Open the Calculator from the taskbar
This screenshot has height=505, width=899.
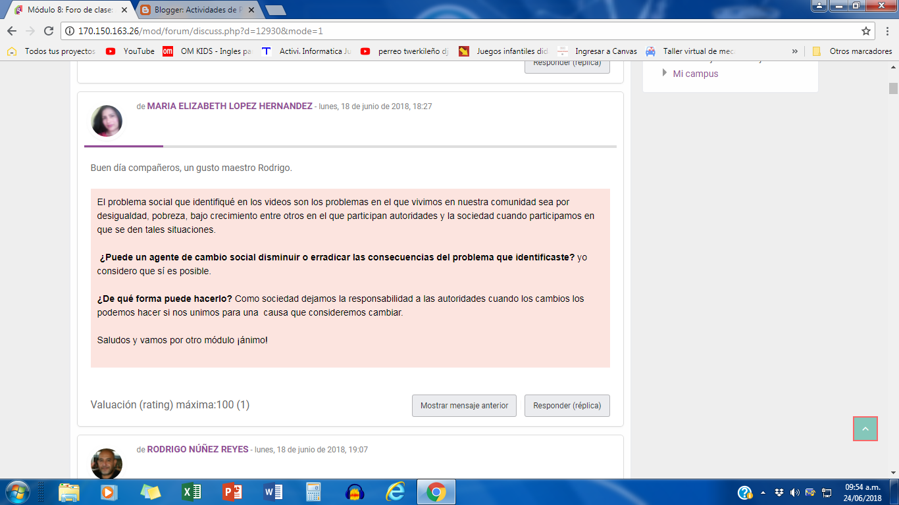tap(313, 491)
